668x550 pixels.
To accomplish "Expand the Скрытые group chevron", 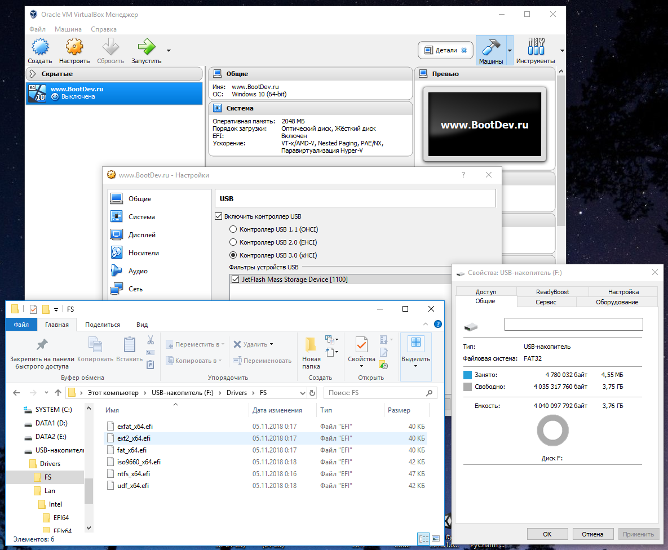I will pyautogui.click(x=33, y=74).
